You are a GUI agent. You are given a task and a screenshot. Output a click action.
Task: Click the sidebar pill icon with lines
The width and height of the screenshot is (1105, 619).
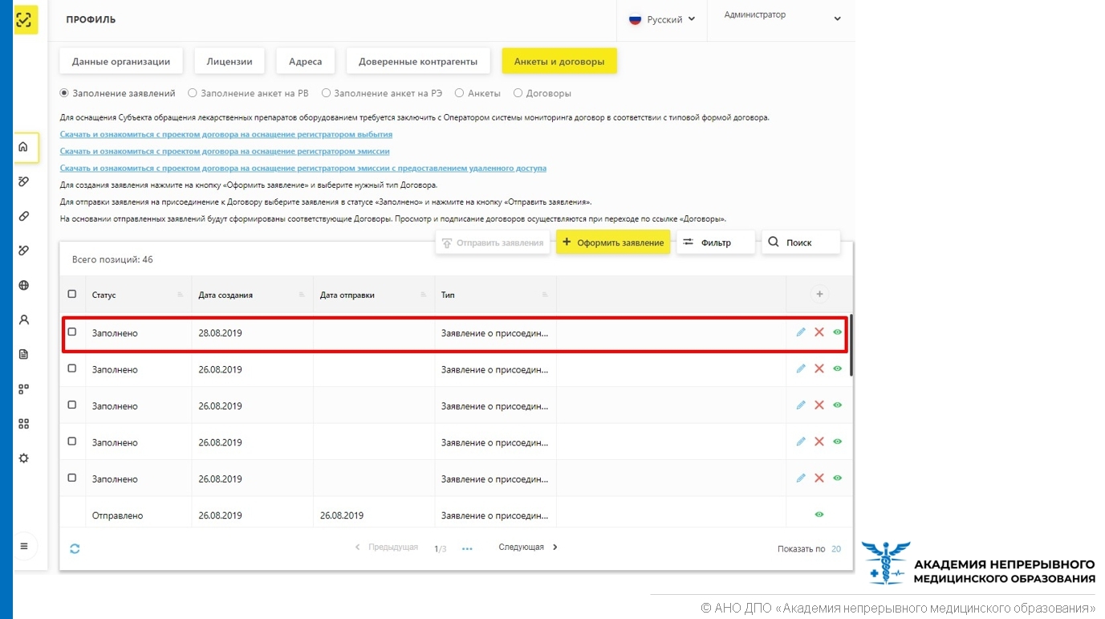point(24,181)
